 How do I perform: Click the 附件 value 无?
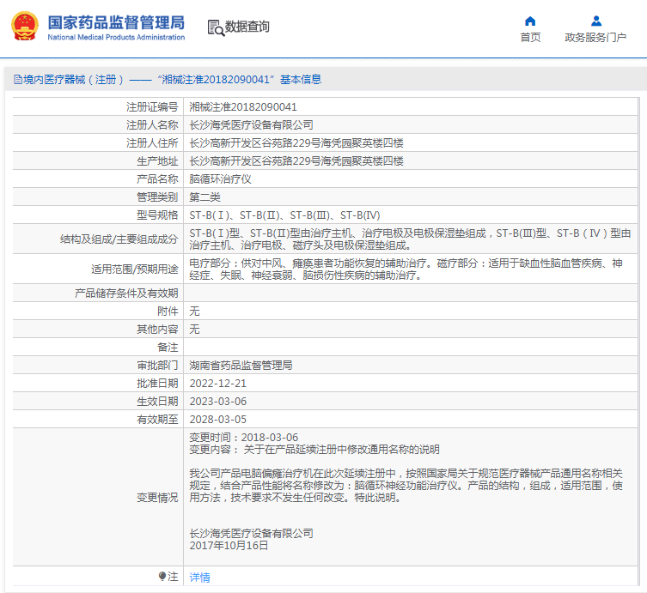tap(194, 312)
